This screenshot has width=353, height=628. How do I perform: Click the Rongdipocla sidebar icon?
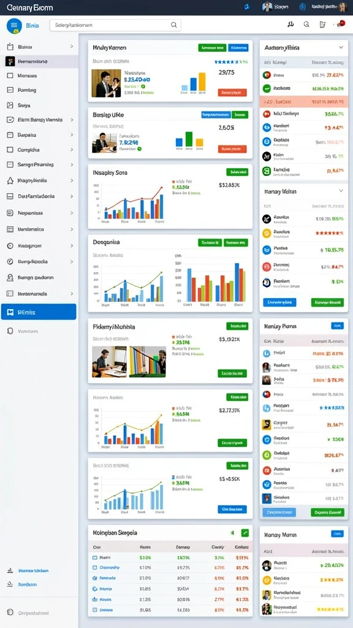[x=10, y=261]
